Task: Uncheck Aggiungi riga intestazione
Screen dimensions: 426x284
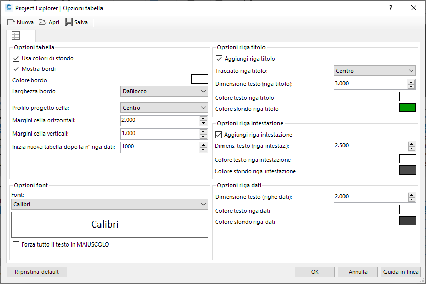Action: 219,135
